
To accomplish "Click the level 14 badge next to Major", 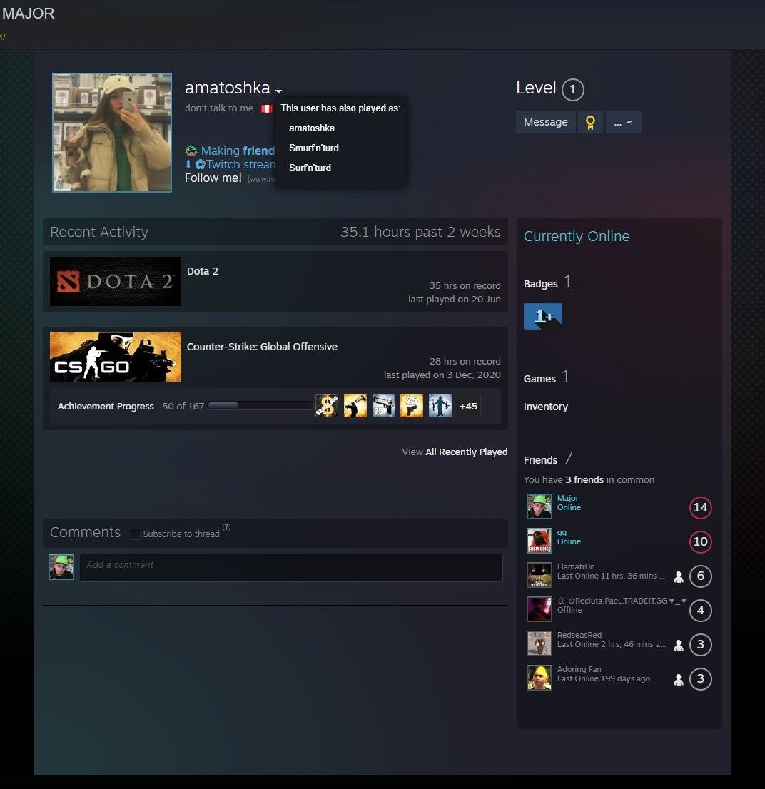I will tap(701, 507).
